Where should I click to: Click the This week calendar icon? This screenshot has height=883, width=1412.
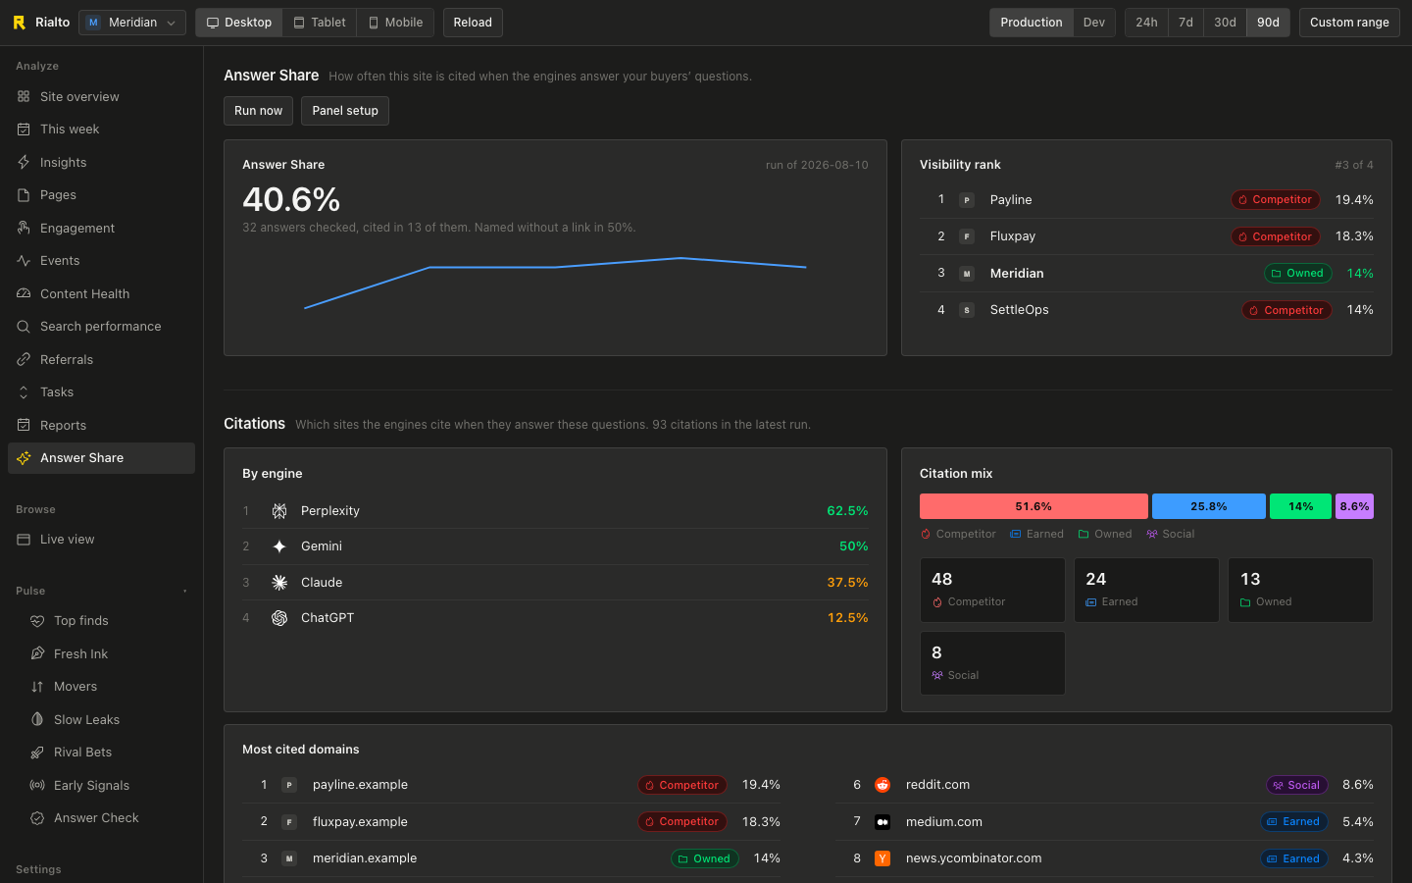[x=24, y=130]
